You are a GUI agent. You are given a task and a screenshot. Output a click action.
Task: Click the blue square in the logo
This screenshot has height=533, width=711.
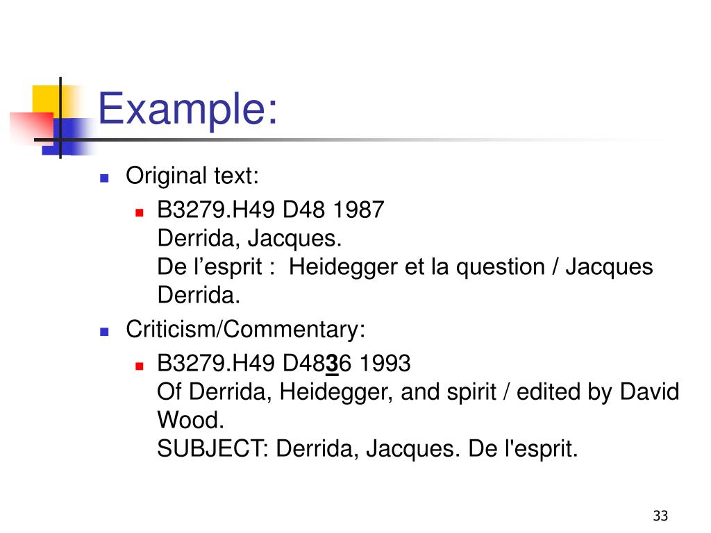(68, 136)
